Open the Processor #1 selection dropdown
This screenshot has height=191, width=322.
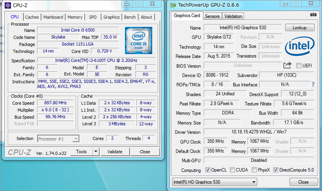click(58, 139)
